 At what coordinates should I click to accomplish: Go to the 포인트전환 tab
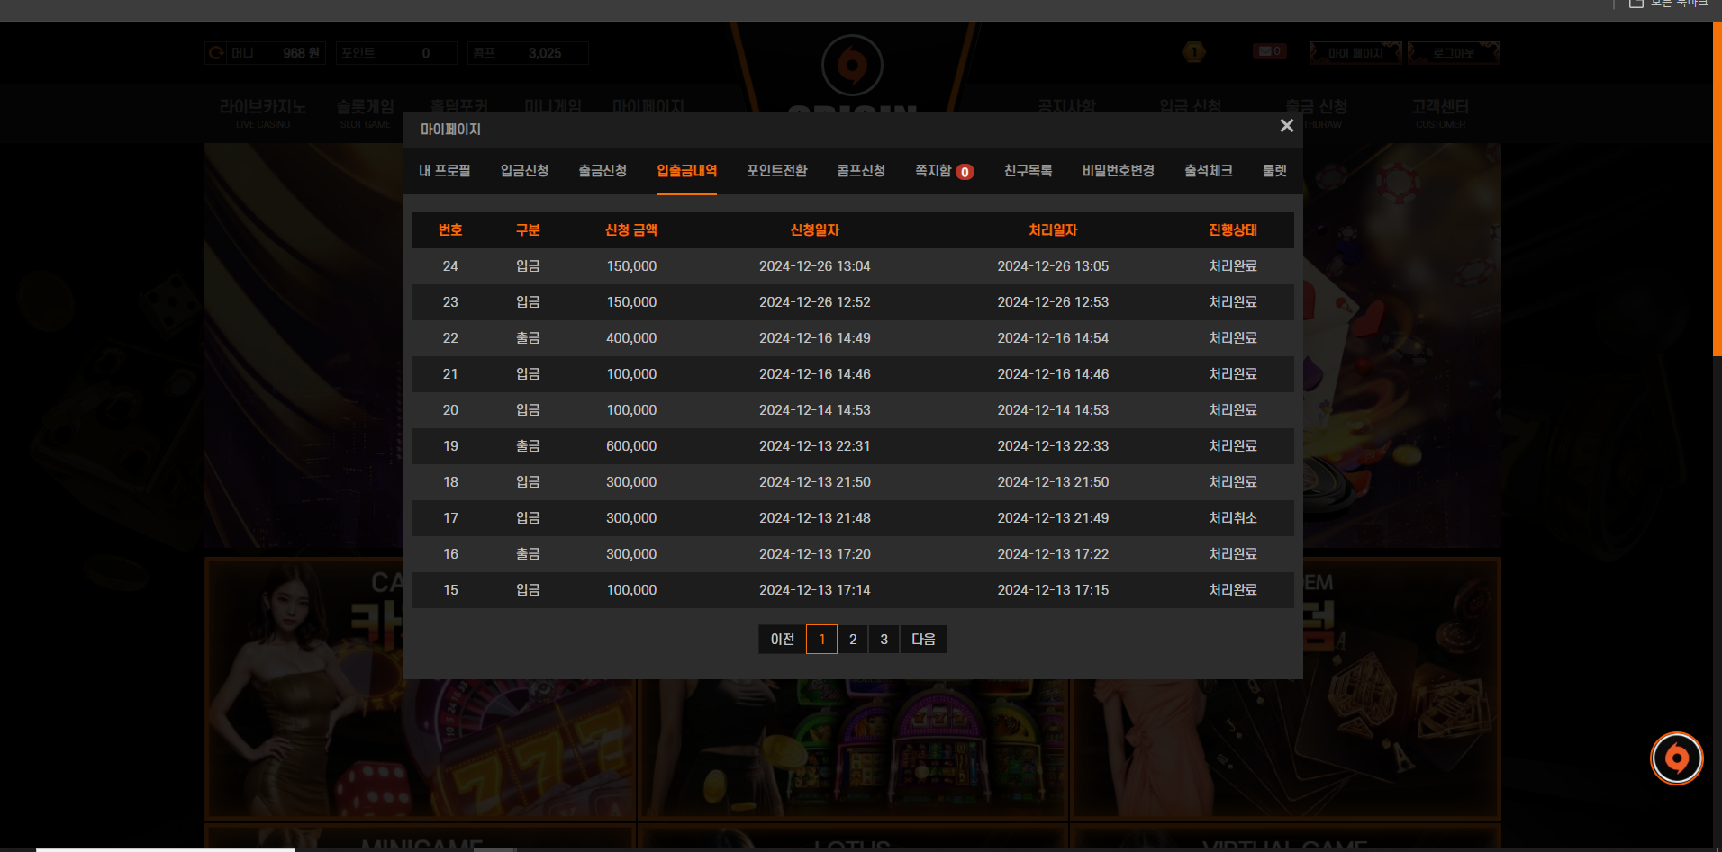(776, 170)
